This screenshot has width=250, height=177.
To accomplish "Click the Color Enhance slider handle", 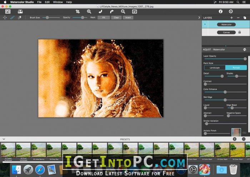I will 225,92.
